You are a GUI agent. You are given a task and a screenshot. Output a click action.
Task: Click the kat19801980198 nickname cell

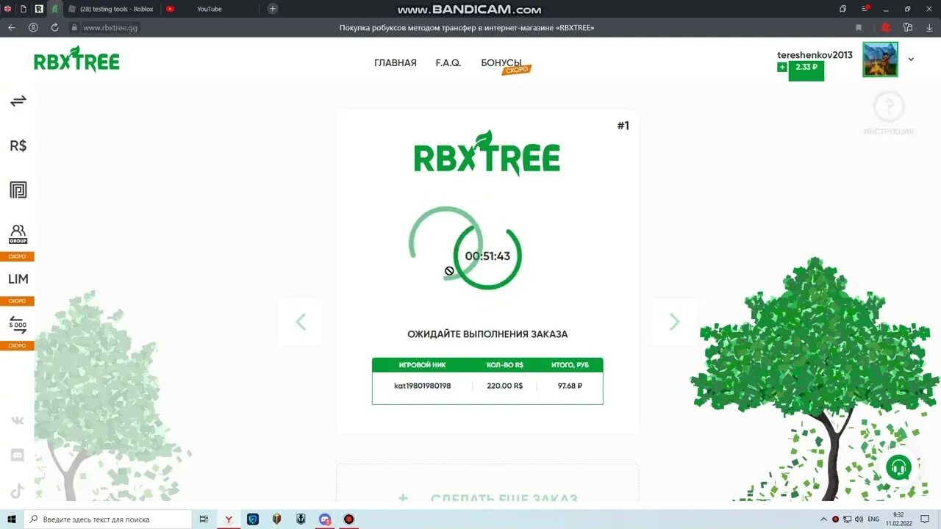click(423, 386)
